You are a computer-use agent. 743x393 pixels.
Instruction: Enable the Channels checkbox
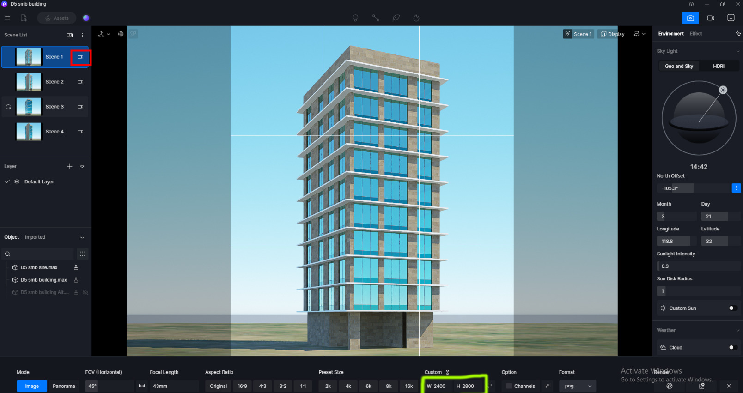click(509, 386)
